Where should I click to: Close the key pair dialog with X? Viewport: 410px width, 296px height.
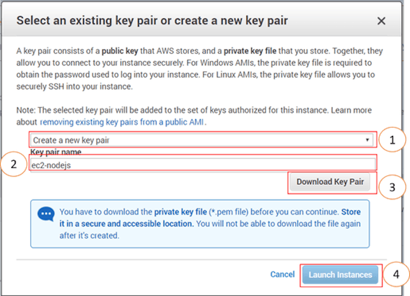(x=381, y=21)
